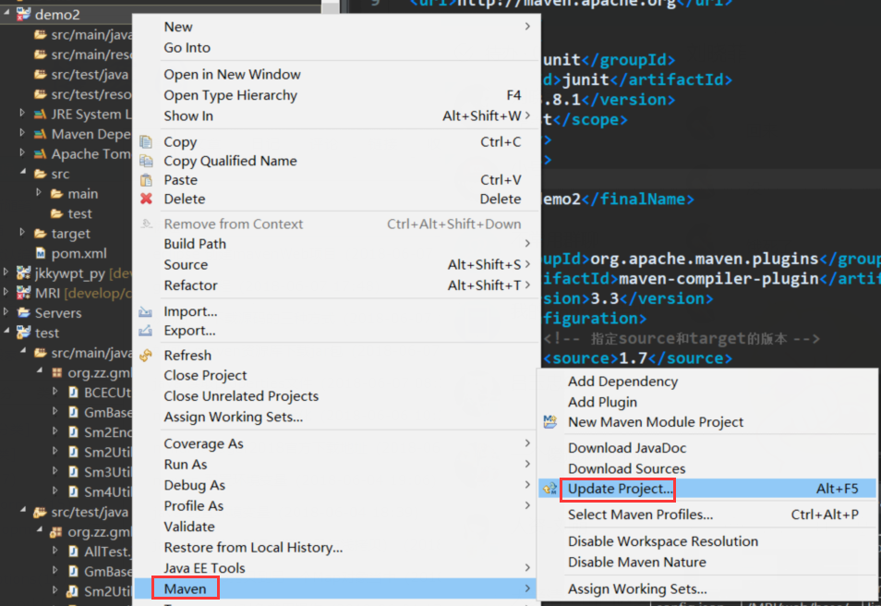Click the Import icon
Viewport: 881px width, 606px height.
click(146, 311)
